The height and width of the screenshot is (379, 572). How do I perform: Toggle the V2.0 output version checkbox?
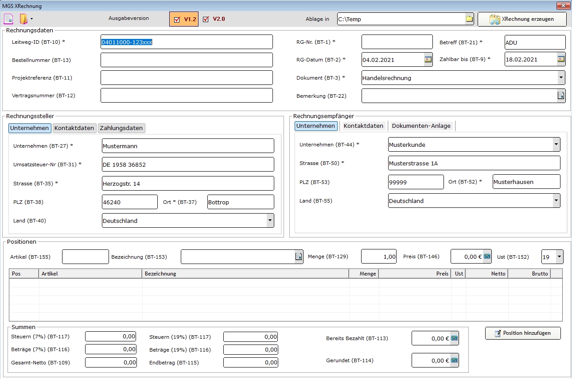pyautogui.click(x=206, y=19)
